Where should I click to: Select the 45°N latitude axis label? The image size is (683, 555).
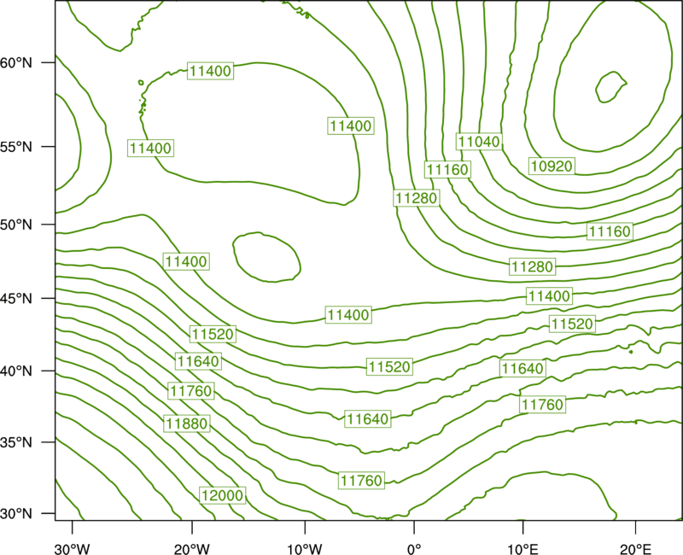point(16,298)
